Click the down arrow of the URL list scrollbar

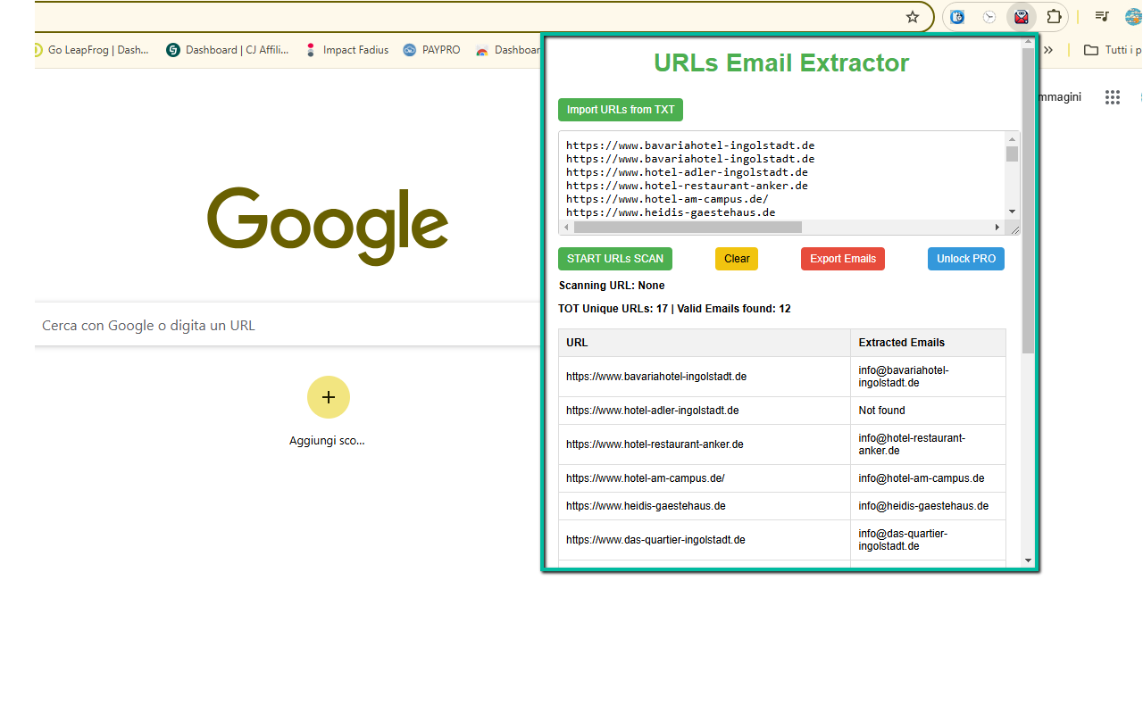pyautogui.click(x=1011, y=212)
